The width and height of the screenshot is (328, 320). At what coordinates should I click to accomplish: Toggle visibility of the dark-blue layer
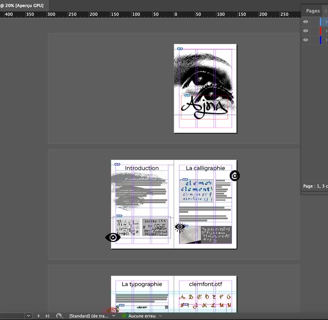coord(306,40)
